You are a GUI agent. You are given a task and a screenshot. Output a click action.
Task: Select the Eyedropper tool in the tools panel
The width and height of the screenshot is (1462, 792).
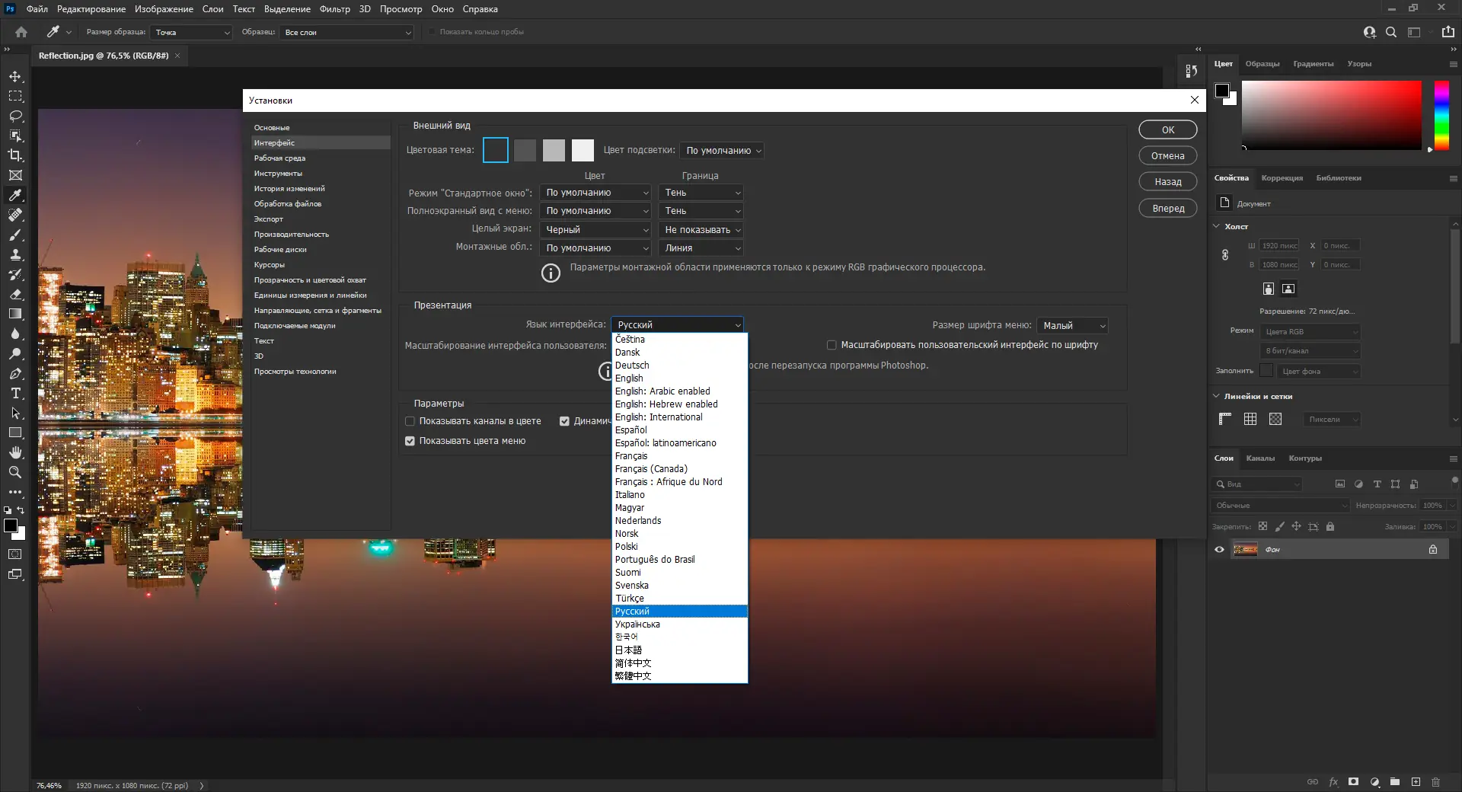[x=15, y=195]
